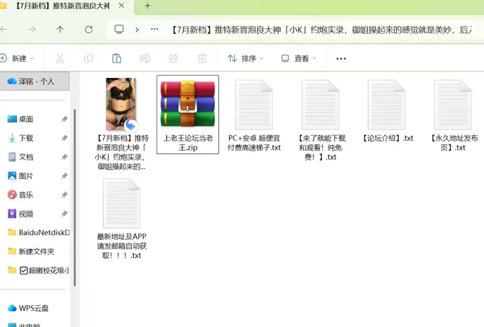
Task: Expand the address bar chevron after PC icon
Action: [137, 30]
